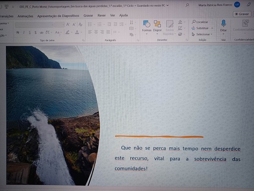254x191 pixels.
Task: Toggle bold (N) formatting
Action: point(18,32)
